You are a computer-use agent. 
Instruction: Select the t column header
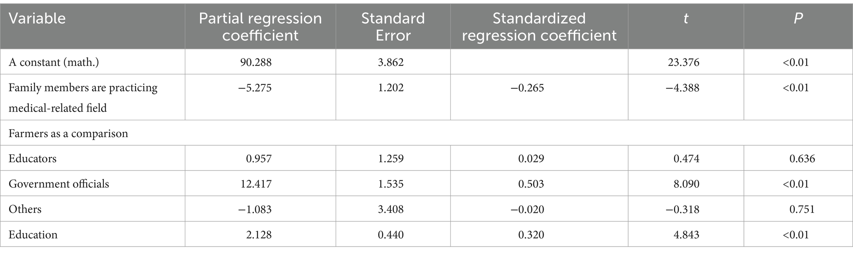pyautogui.click(x=686, y=19)
